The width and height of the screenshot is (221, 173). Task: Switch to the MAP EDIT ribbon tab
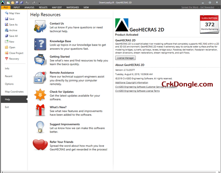(x=57, y=7)
